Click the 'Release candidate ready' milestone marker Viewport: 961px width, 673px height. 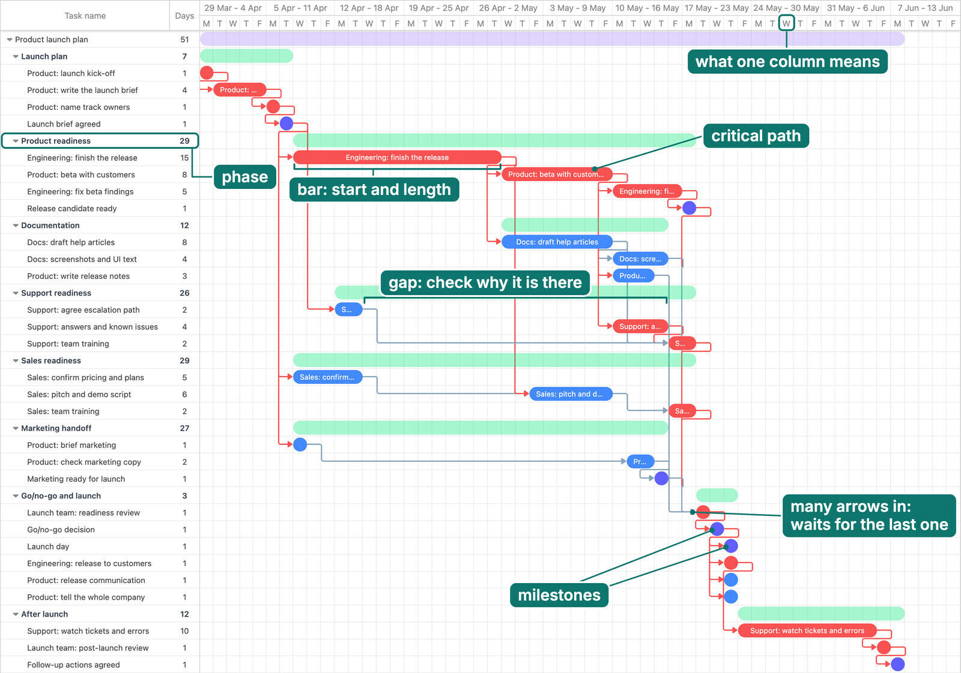(690, 208)
